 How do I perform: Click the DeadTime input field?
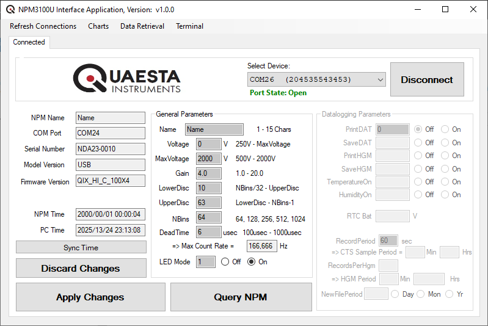208,232
